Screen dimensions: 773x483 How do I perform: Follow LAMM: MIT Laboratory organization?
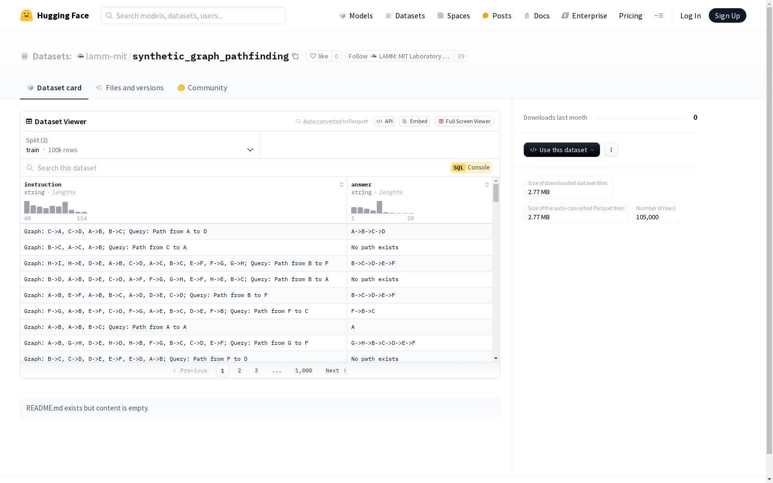[400, 56]
